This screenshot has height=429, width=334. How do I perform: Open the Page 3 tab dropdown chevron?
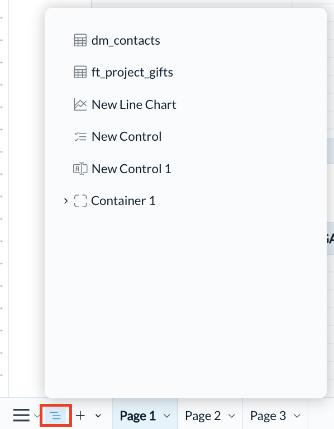pos(297,416)
